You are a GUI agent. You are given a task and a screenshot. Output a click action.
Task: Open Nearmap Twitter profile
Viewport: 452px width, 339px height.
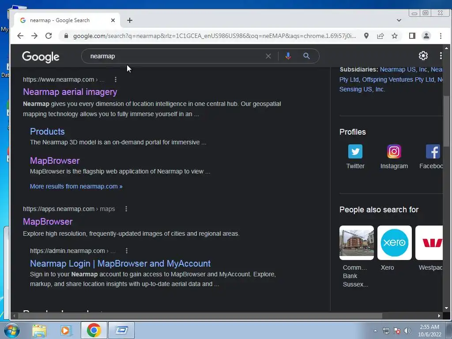point(355,157)
